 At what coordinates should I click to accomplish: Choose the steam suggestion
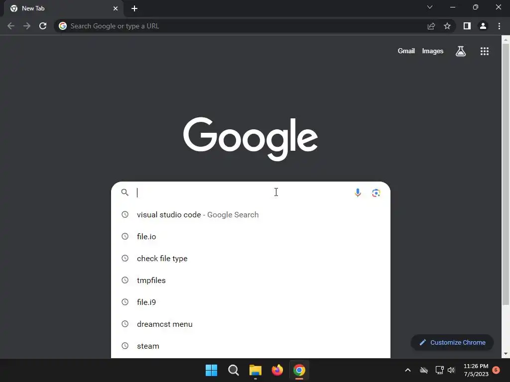click(x=251, y=346)
